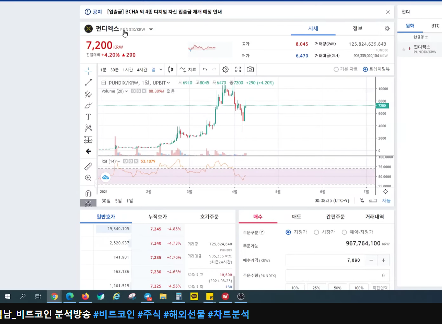
Task: Select the brush drawing tool
Action: [x=88, y=105]
